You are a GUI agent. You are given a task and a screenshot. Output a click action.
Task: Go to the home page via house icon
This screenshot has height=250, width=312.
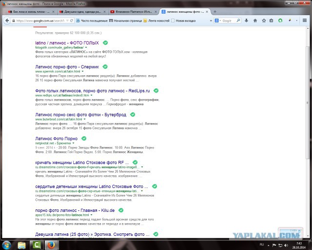(x=255, y=21)
